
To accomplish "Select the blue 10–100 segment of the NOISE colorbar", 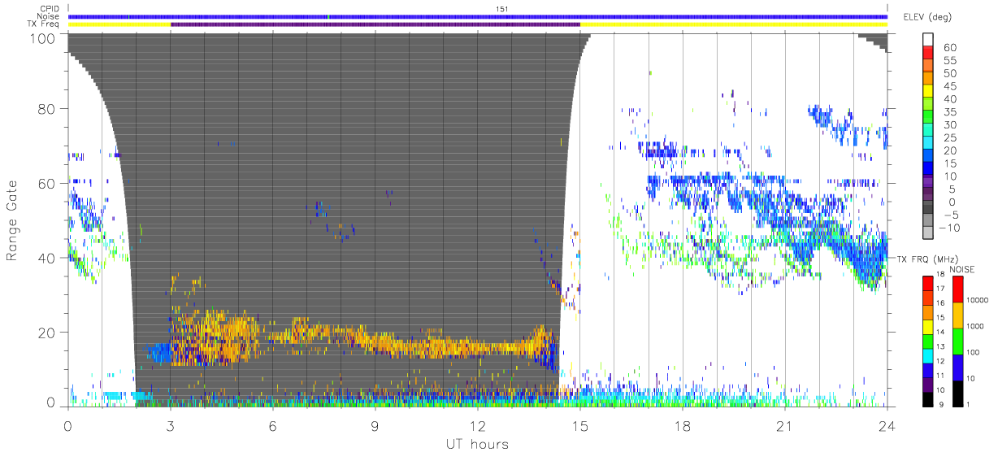I will (957, 366).
